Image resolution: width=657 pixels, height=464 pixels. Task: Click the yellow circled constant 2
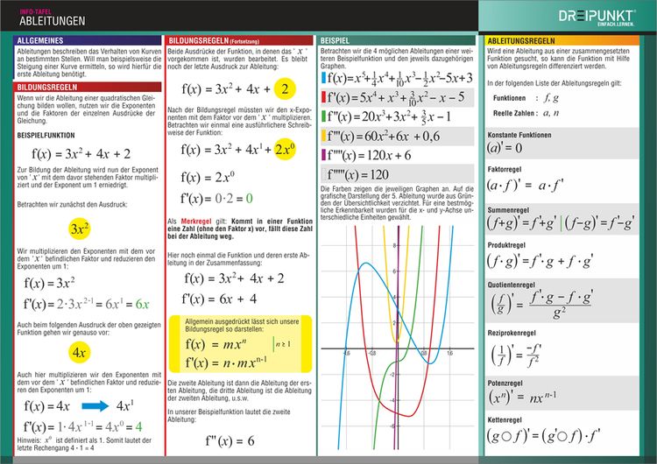[285, 88]
